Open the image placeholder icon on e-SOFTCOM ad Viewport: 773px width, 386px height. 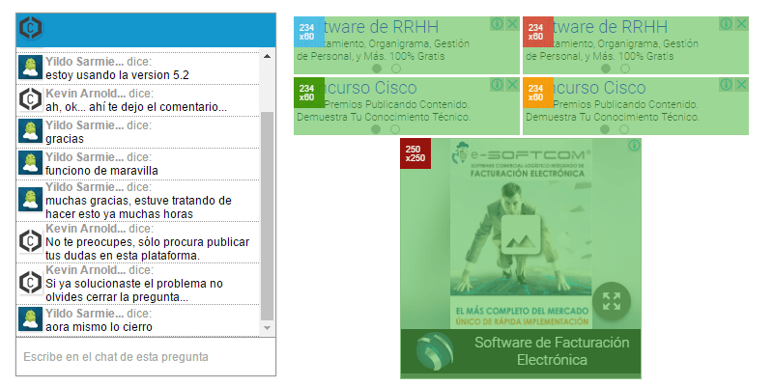[x=521, y=234]
